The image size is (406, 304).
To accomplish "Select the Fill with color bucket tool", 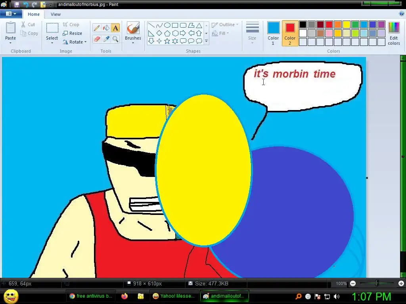I will coord(106,28).
